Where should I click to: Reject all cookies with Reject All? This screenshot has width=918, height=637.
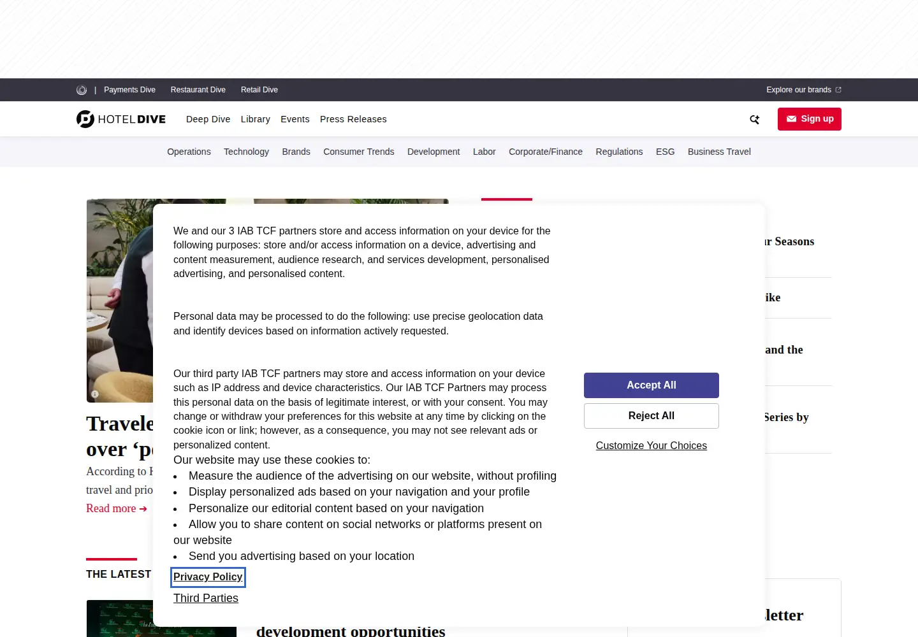(x=652, y=416)
